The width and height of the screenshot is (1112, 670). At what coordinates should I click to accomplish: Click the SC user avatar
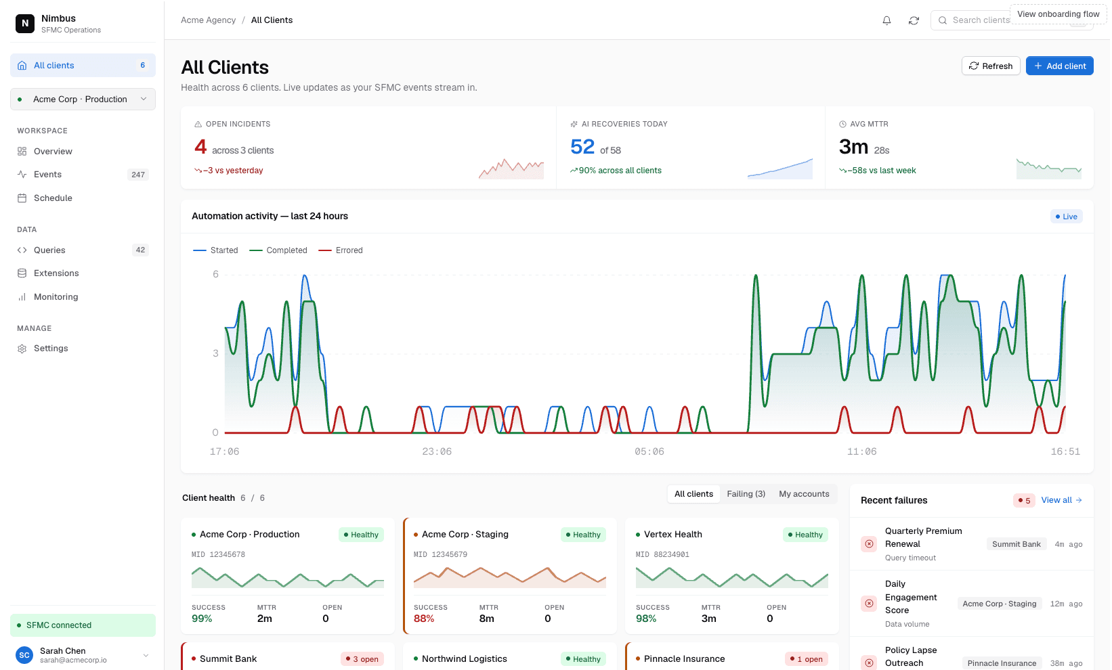[x=24, y=655]
